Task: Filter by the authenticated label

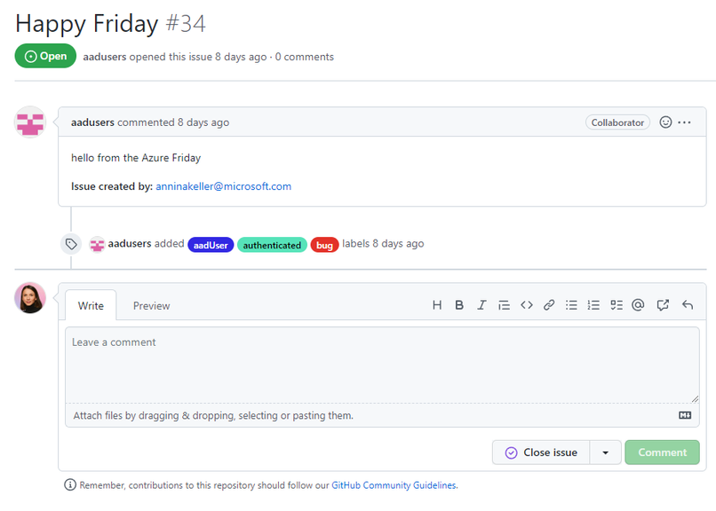Action: pyautogui.click(x=272, y=245)
